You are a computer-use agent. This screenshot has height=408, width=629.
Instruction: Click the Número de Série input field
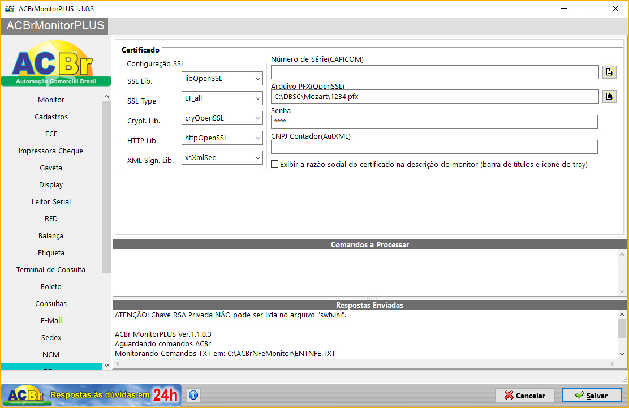(x=435, y=72)
